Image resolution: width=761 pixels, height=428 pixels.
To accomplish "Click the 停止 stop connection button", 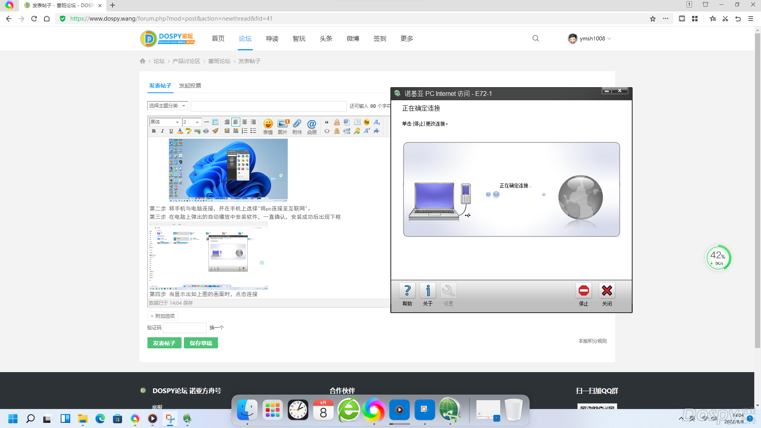I will [583, 294].
